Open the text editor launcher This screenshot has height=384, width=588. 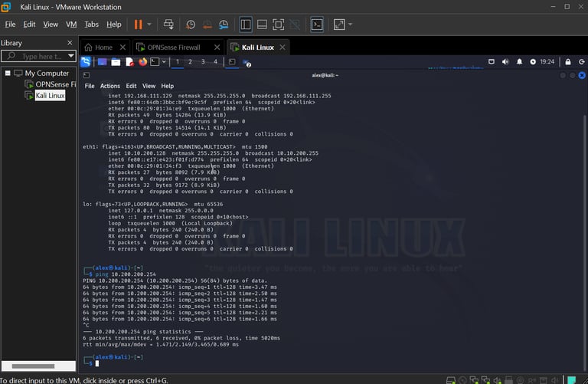pos(129,62)
